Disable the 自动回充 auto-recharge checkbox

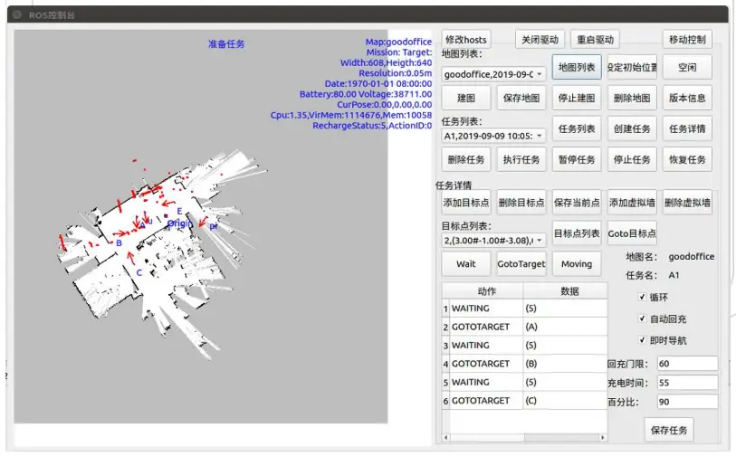pyautogui.click(x=642, y=318)
